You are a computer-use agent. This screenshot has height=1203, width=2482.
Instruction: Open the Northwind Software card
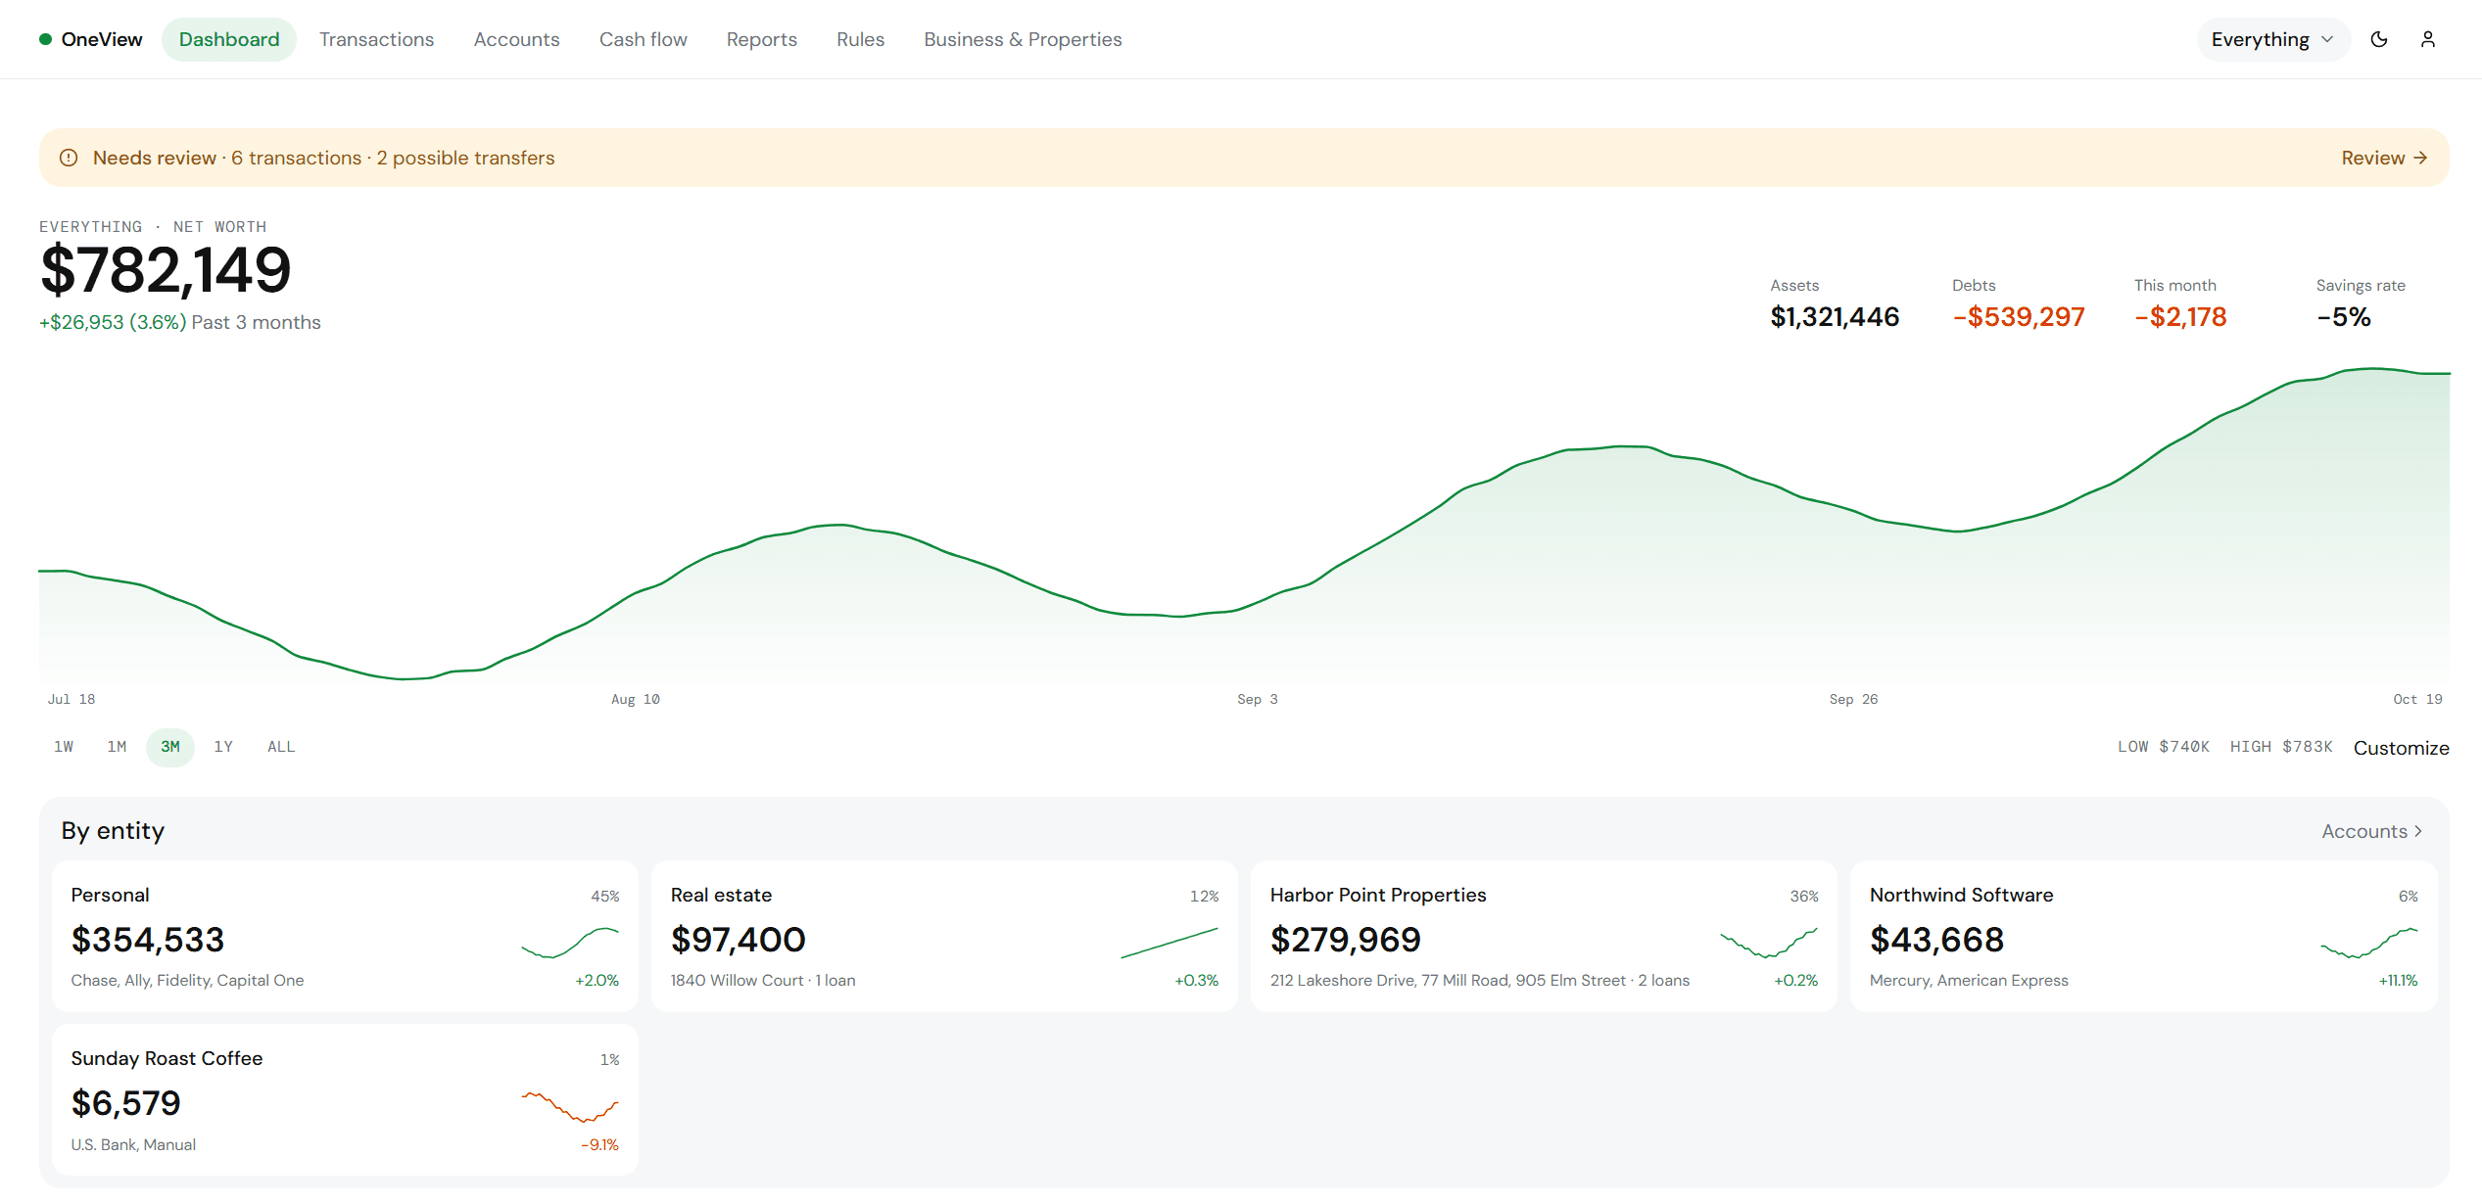(x=2143, y=936)
